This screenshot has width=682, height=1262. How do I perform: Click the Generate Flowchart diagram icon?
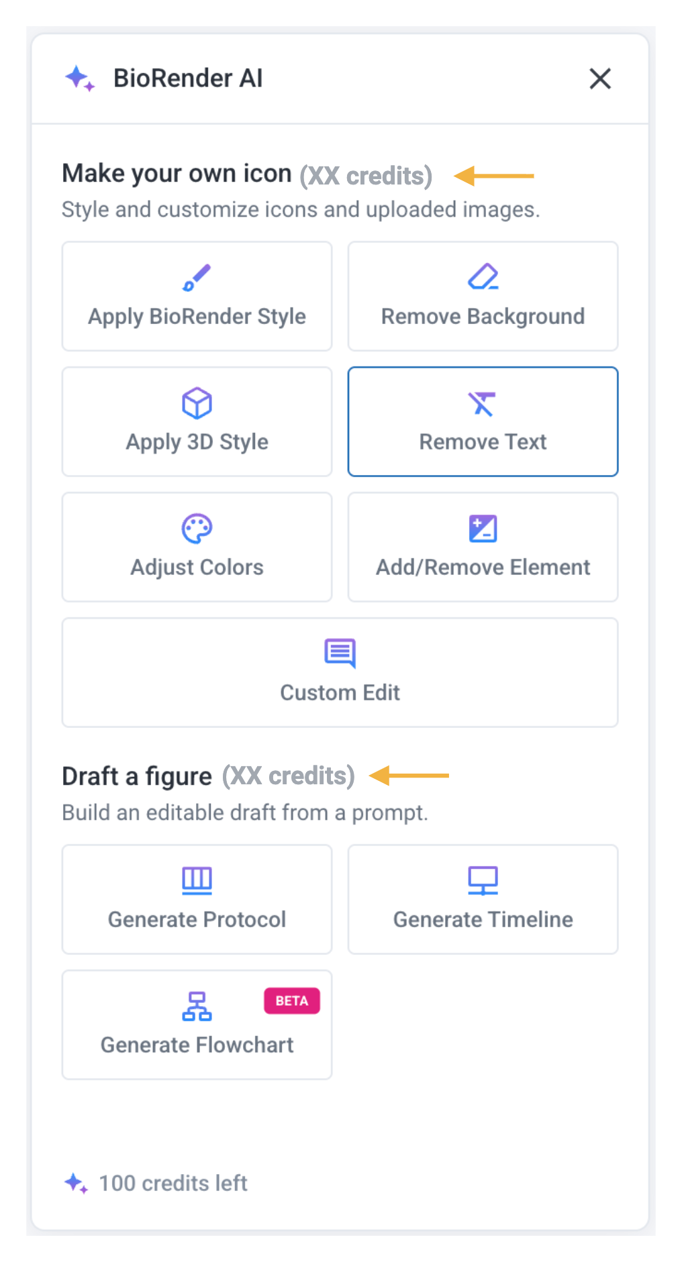click(197, 1006)
